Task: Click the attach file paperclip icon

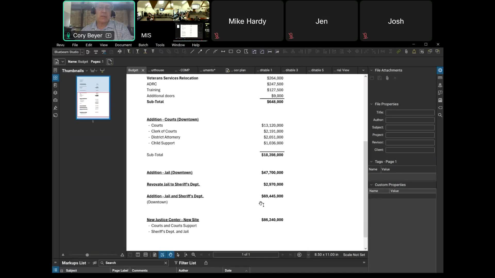Action: click(x=387, y=78)
